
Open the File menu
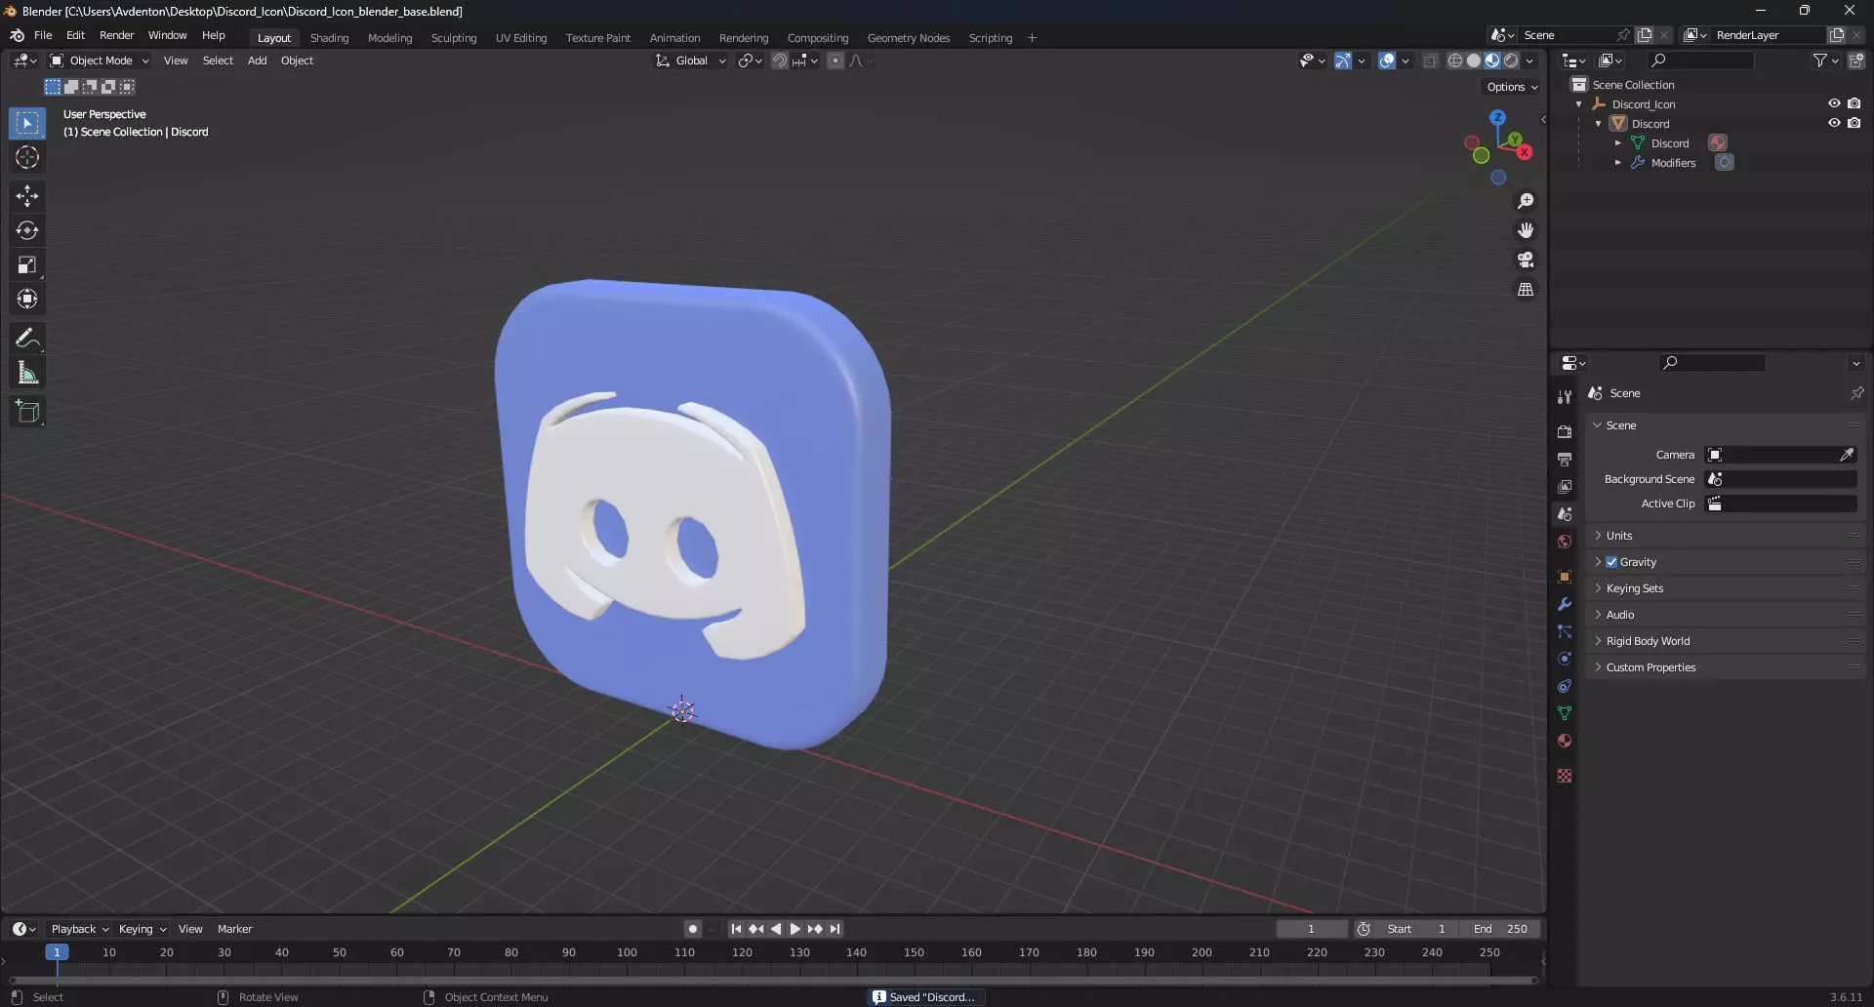coord(43,35)
